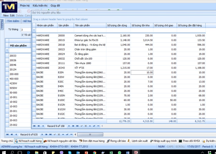The height and width of the screenshot is (154, 216).
Task: Click the New toolbar button
Action: (x=6, y=15)
